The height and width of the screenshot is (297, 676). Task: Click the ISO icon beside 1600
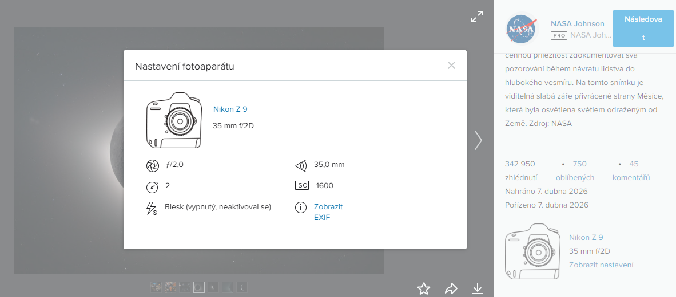coord(301,185)
